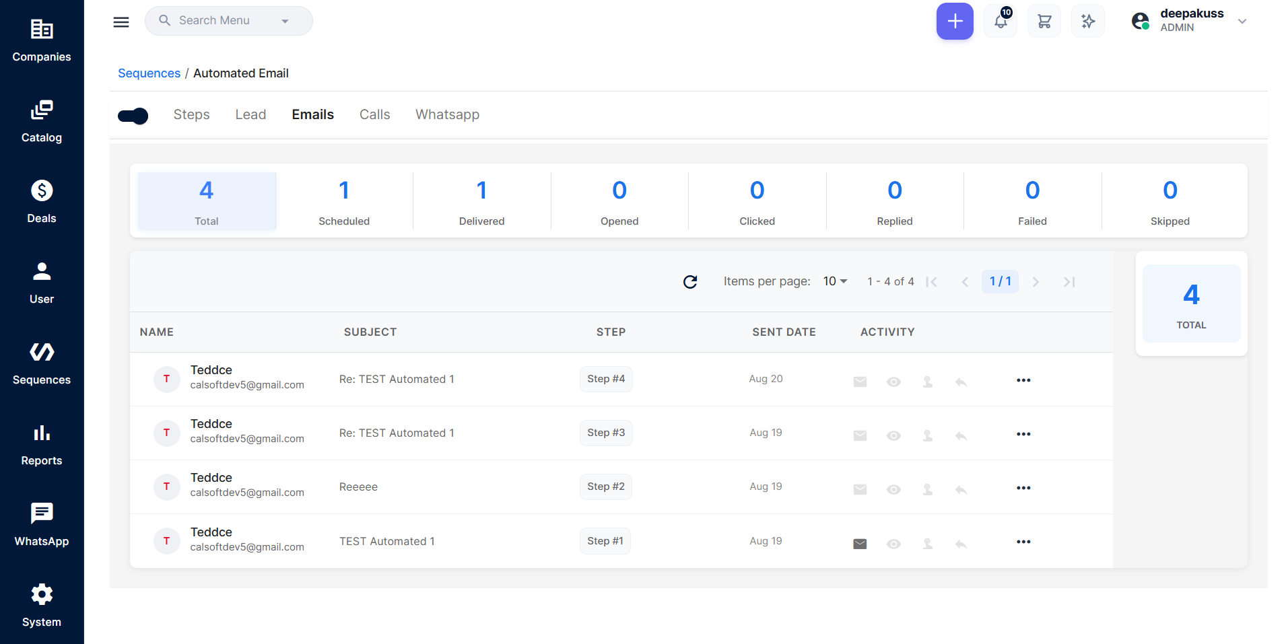Screen dimensions: 1286x644
Task: Open the Whatsapp tab
Action: (448, 115)
